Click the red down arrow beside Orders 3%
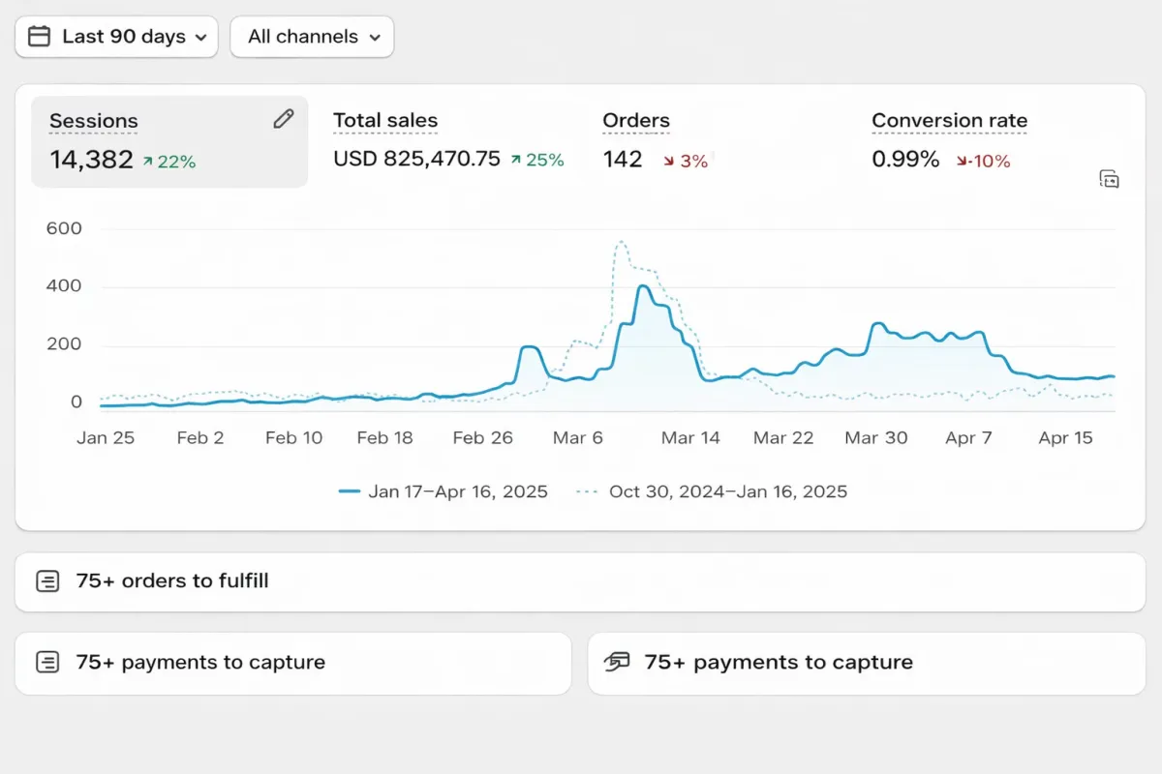This screenshot has height=774, width=1162. tap(669, 162)
